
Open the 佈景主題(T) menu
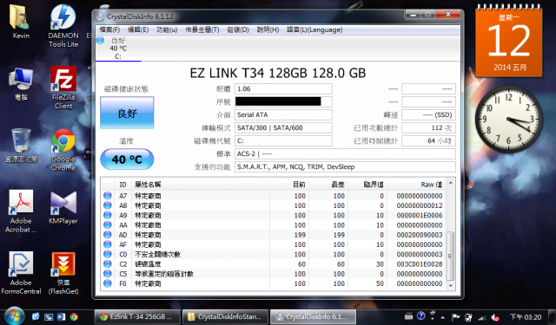click(202, 30)
